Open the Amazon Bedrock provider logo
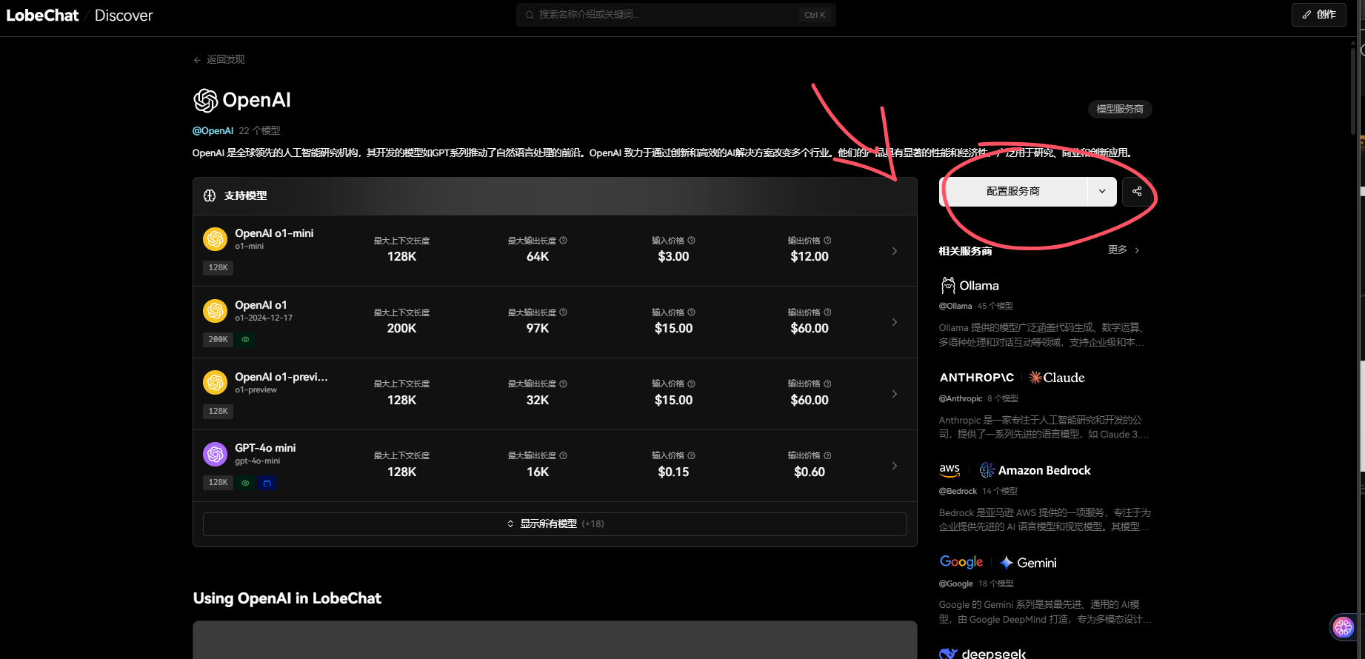1365x659 pixels. coord(1015,470)
